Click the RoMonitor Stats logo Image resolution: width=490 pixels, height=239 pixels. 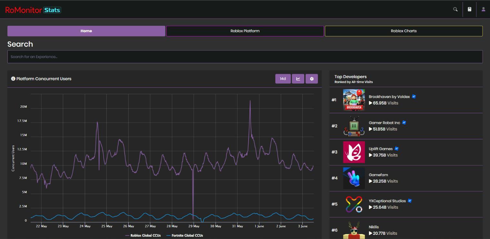point(33,10)
